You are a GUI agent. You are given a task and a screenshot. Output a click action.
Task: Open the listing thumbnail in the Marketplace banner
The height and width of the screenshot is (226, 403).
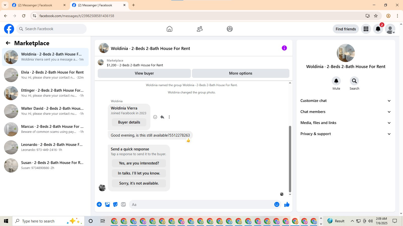(x=101, y=62)
